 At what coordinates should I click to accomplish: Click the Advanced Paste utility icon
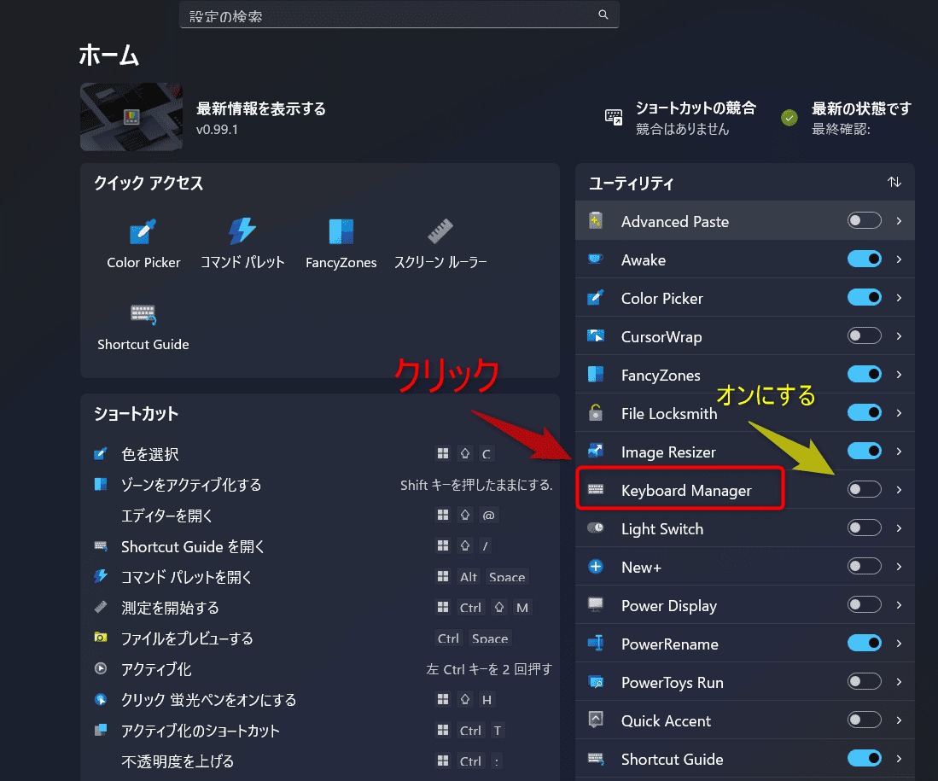[595, 221]
